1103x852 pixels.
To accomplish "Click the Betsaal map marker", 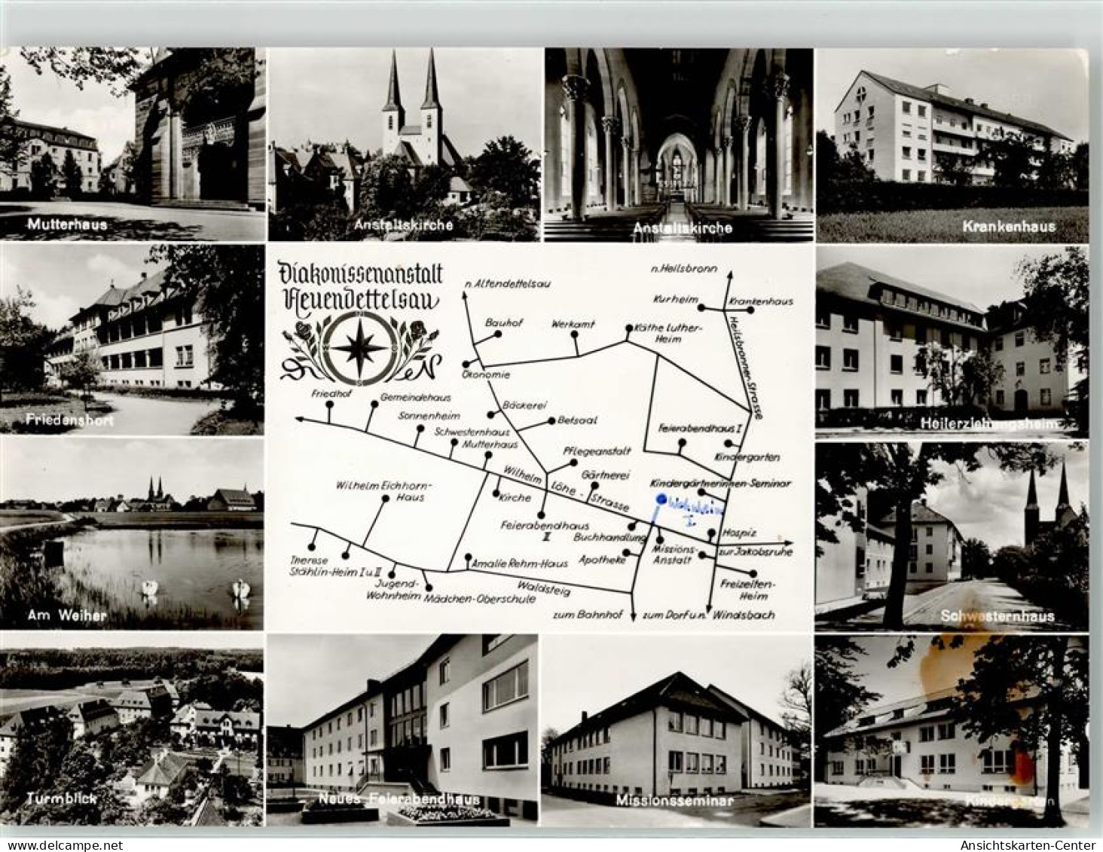I will click(551, 420).
